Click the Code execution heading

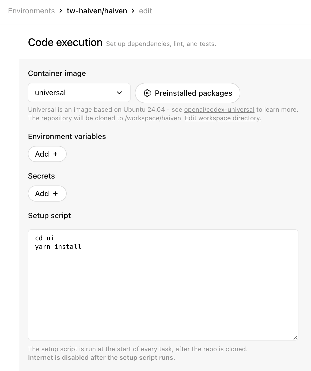tap(66, 42)
